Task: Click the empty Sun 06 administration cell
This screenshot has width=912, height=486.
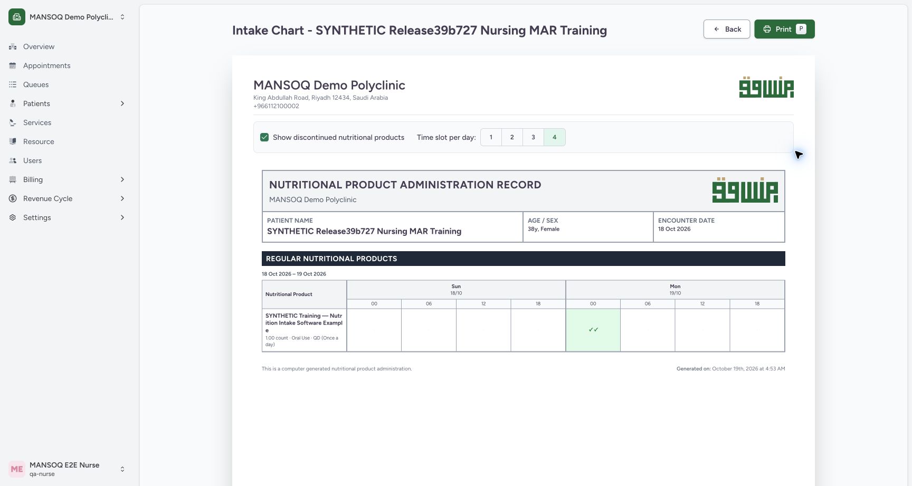Action: pyautogui.click(x=429, y=330)
